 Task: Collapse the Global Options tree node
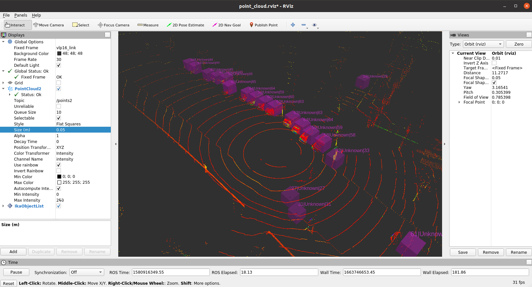tap(3, 42)
